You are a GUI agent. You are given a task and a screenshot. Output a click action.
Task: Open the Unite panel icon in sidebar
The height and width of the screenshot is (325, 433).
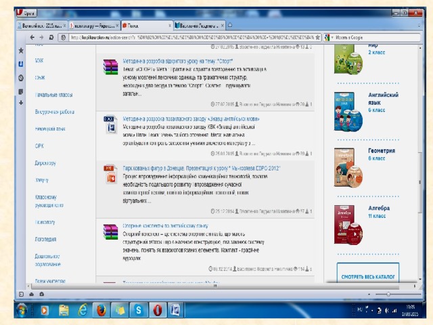coord(21,64)
